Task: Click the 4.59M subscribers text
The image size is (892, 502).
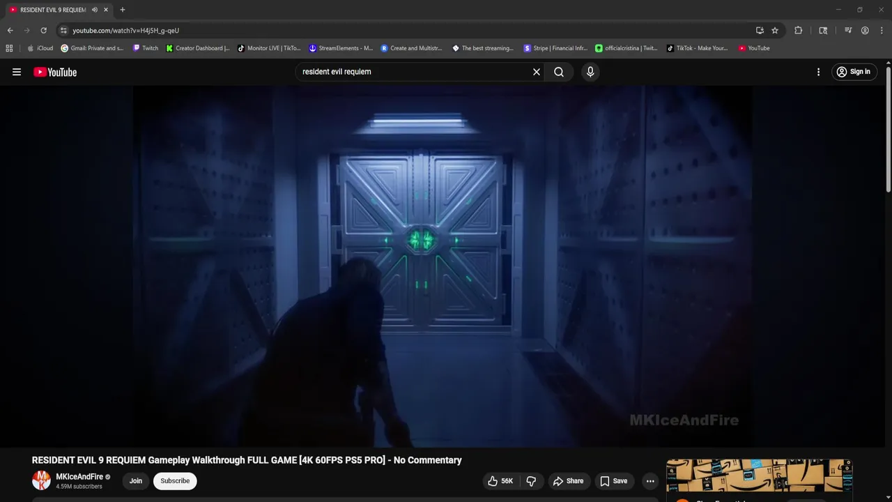Action: (x=79, y=487)
